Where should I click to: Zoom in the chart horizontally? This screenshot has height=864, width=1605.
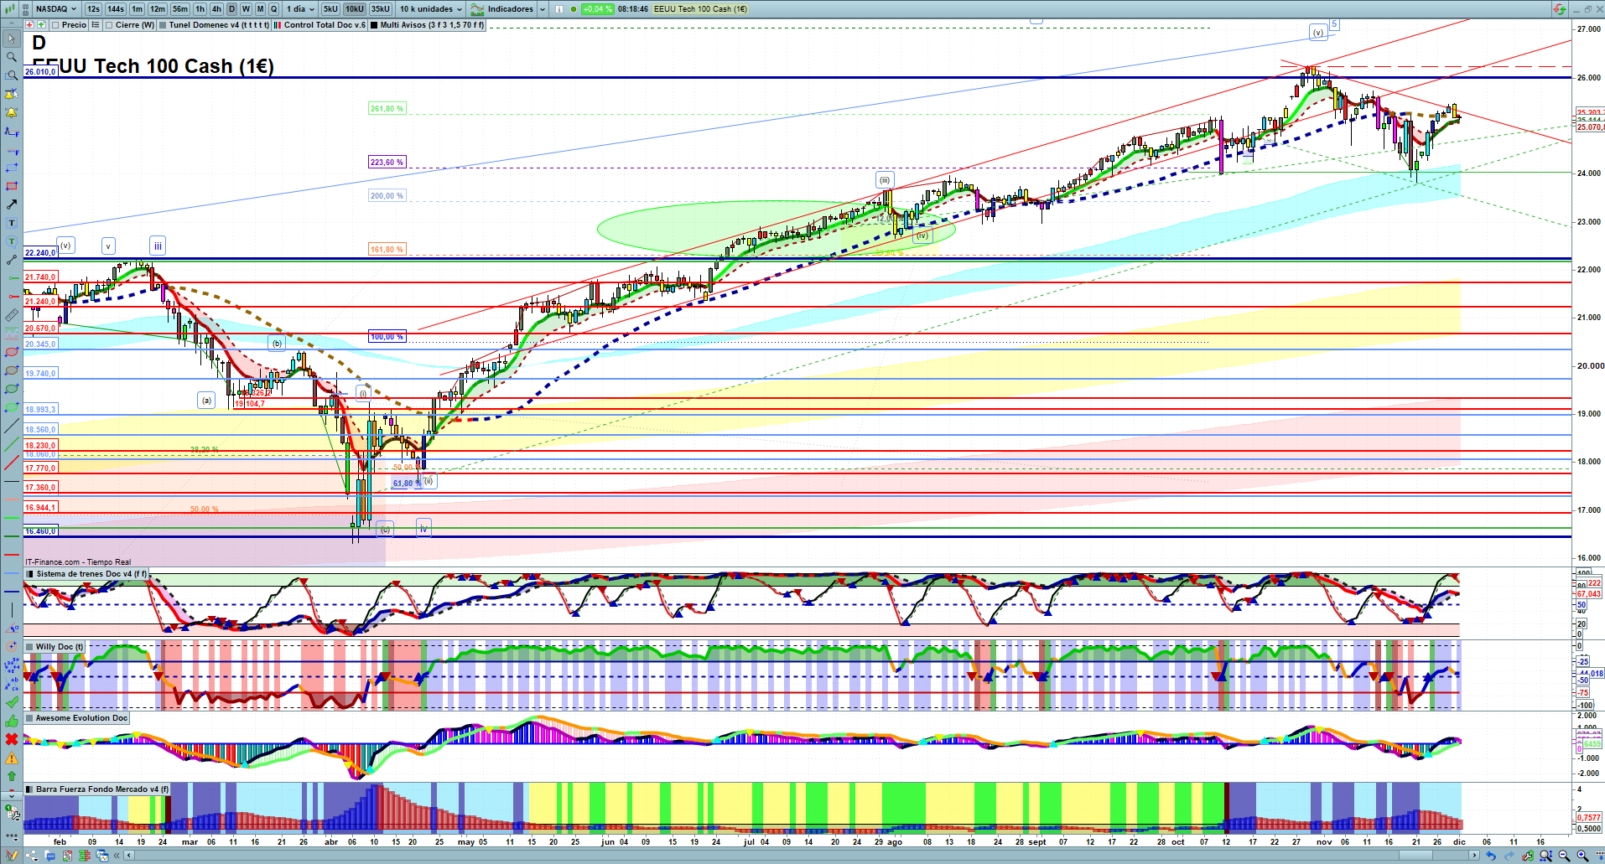[x=1582, y=856]
